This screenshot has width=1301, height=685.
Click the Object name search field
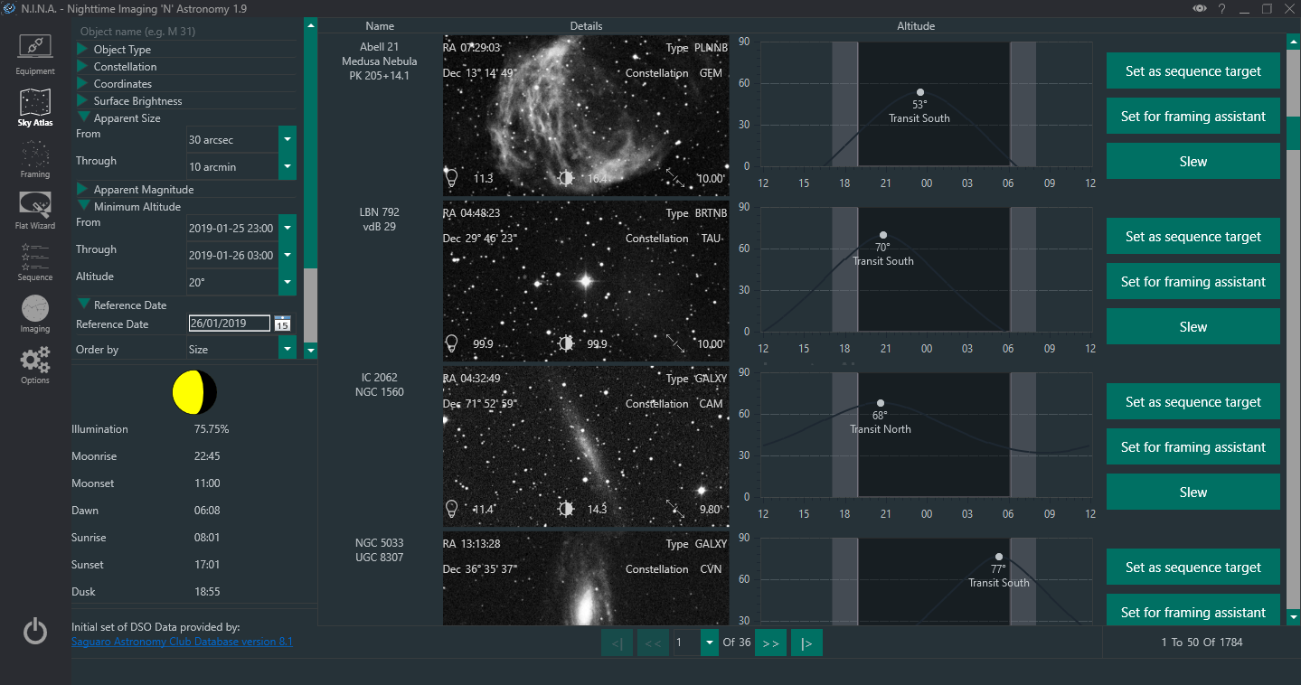click(185, 32)
